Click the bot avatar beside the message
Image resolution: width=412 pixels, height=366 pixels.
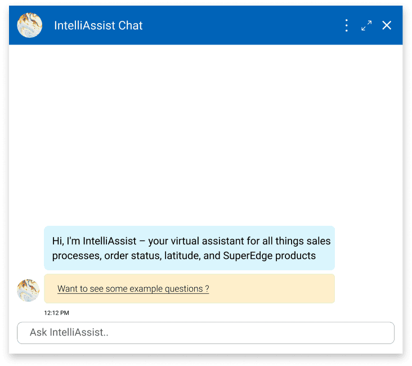28,291
